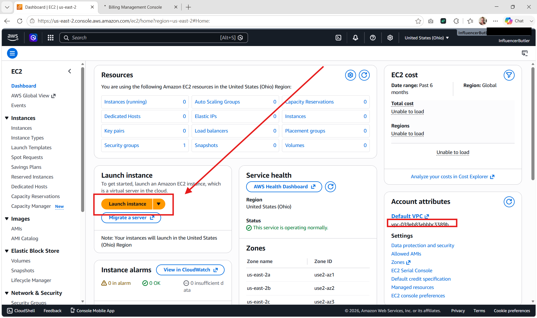Open the United States (Ohio) region selector
The width and height of the screenshot is (537, 318).
427,38
